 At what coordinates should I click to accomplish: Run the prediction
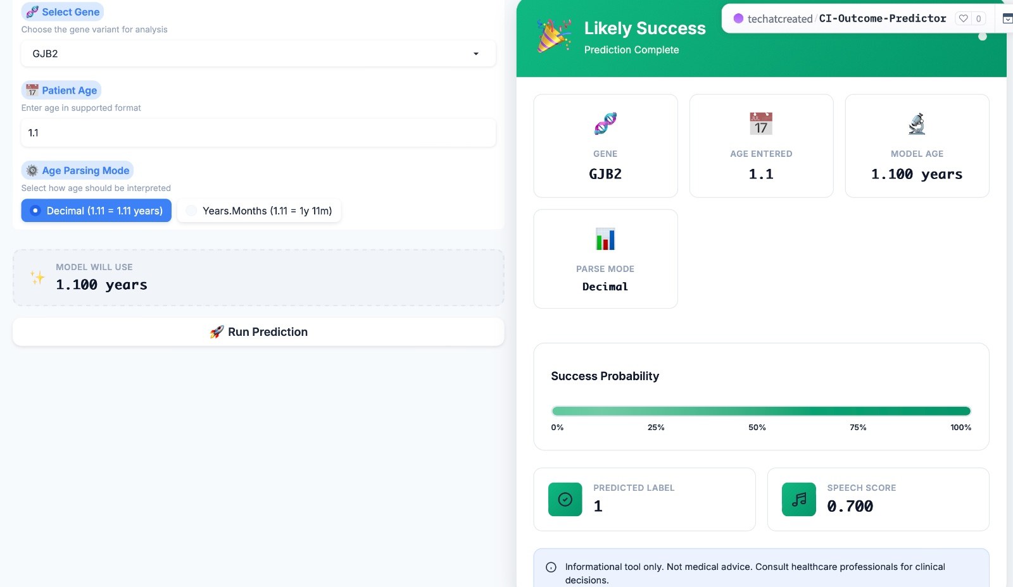coord(258,332)
